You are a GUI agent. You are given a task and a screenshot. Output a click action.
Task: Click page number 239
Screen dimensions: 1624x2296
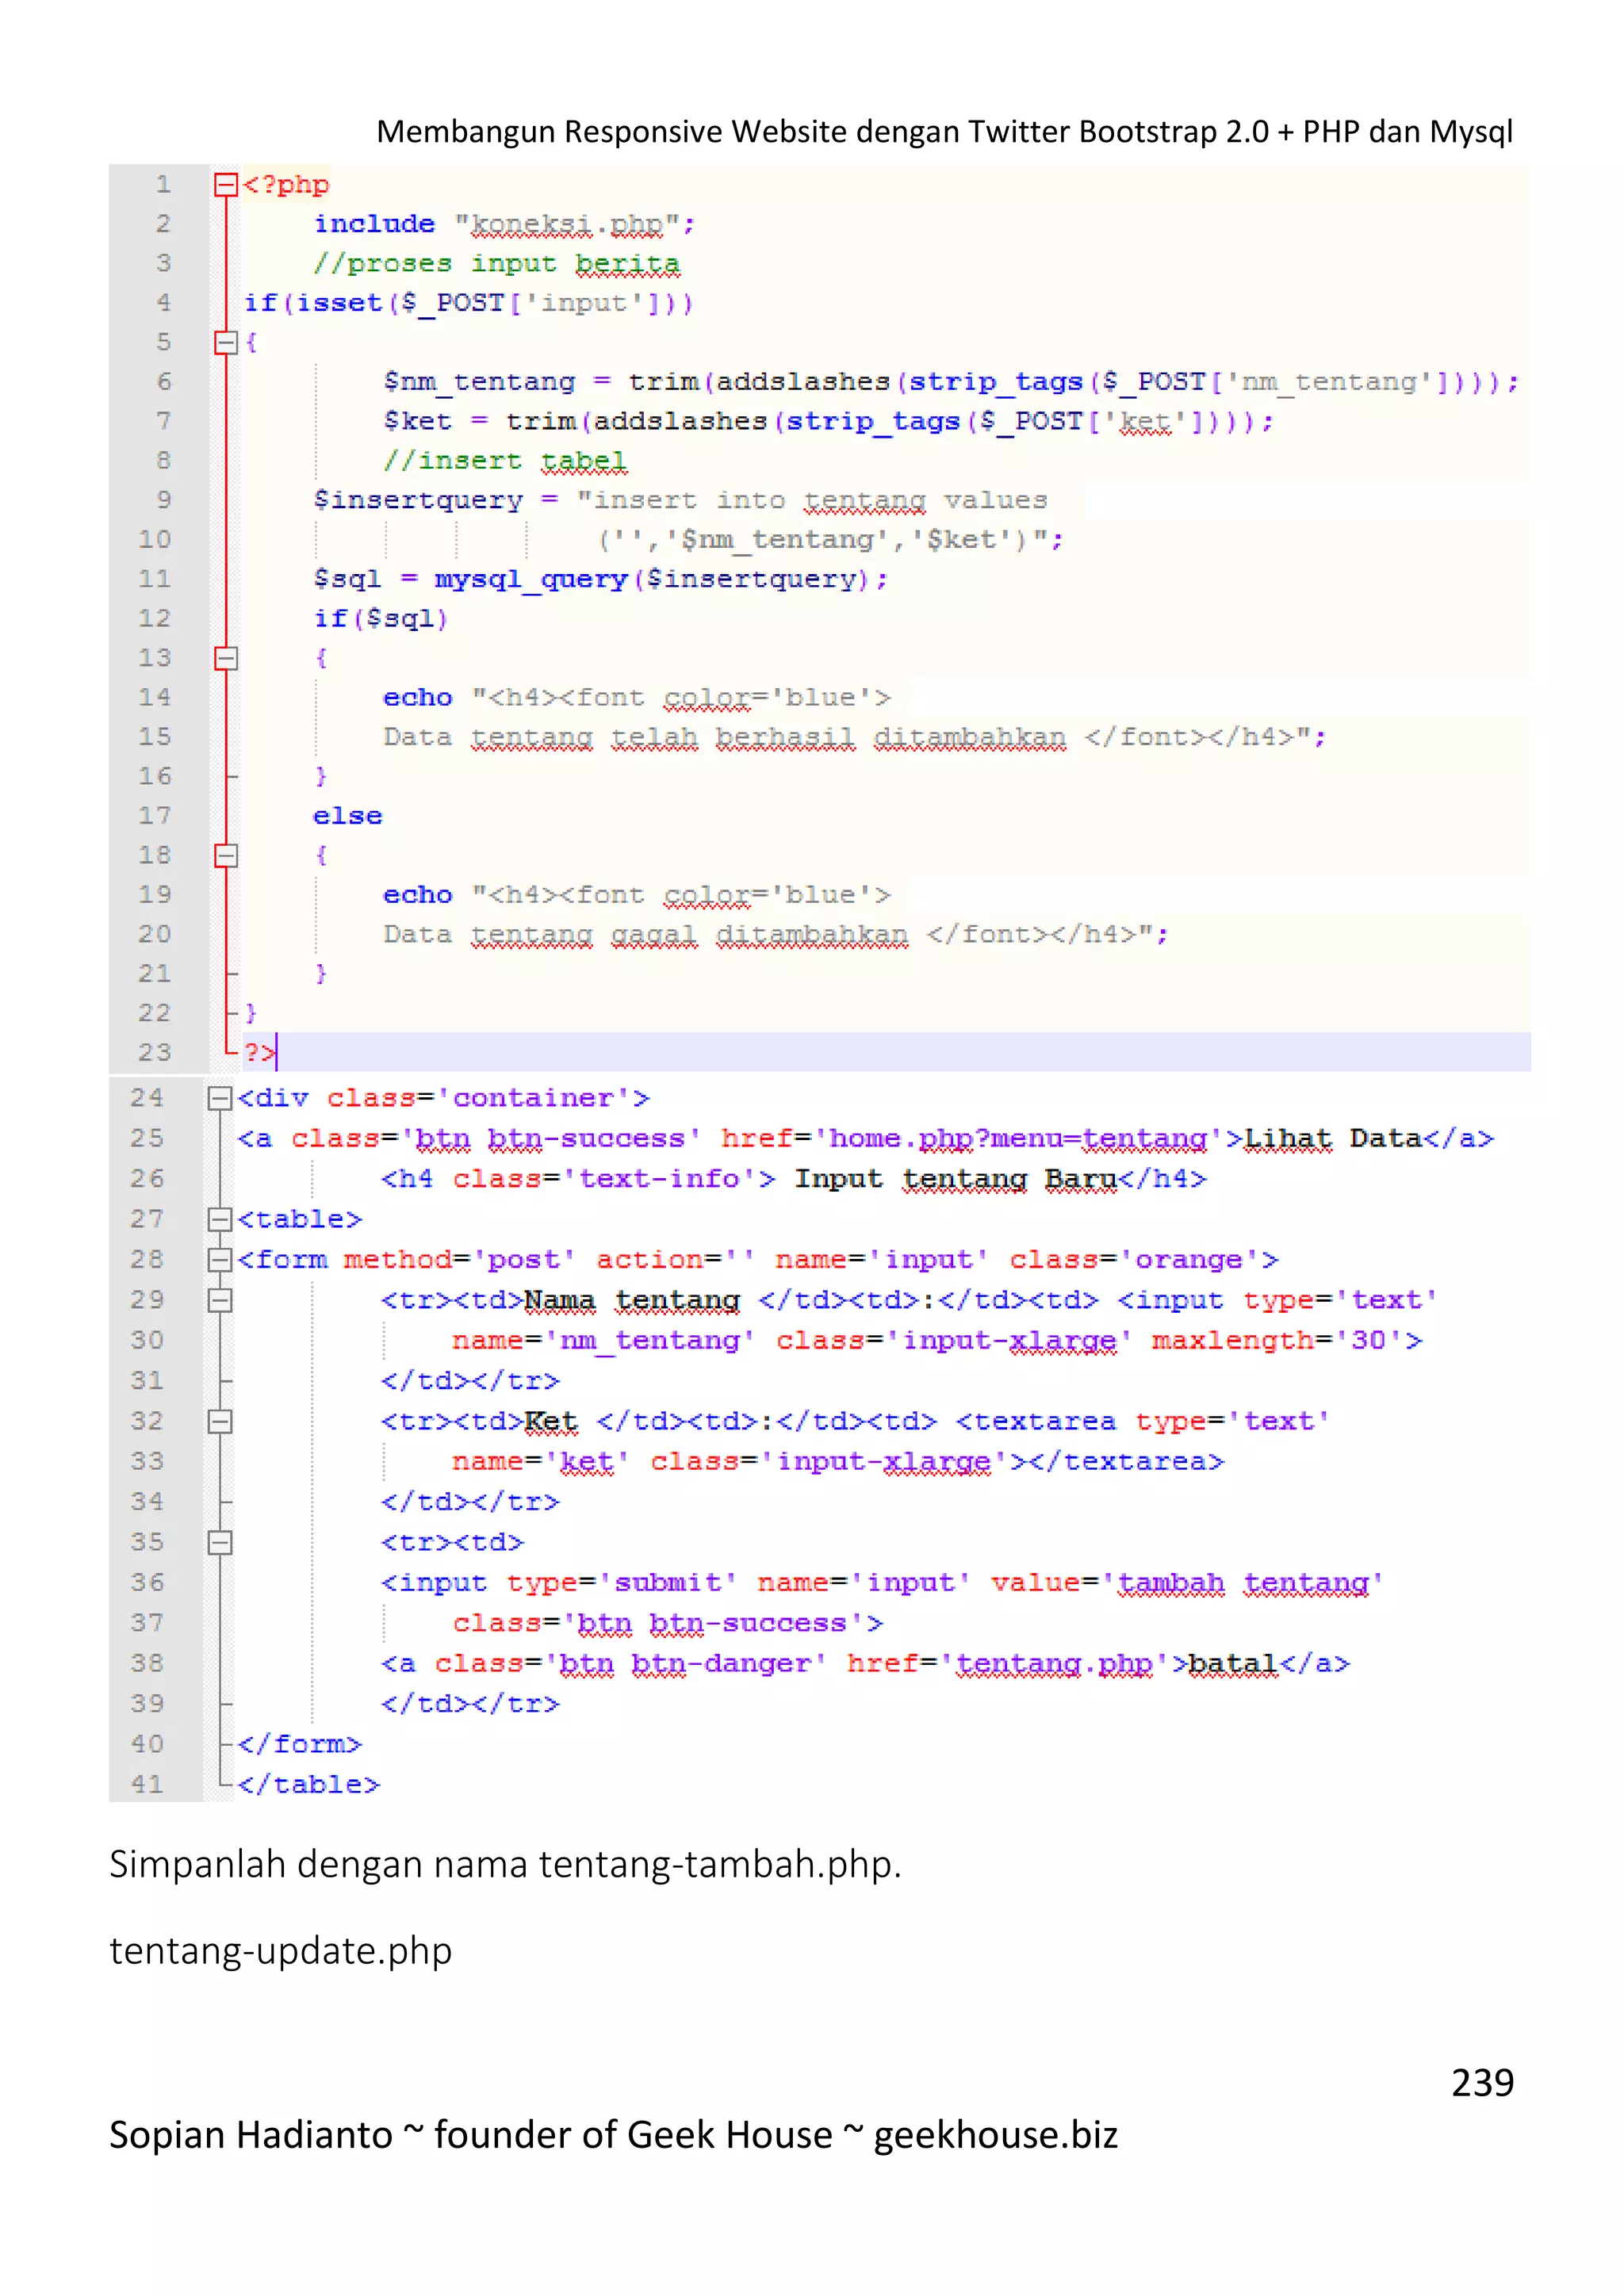(x=1482, y=2082)
